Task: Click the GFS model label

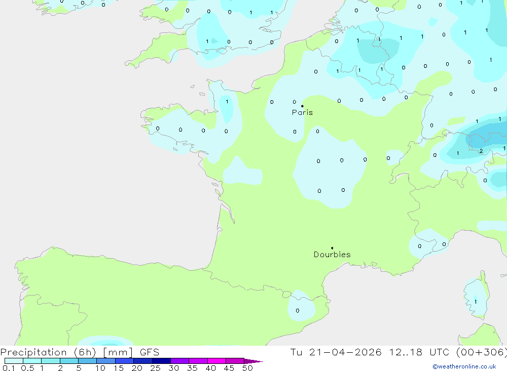Action: [150, 352]
